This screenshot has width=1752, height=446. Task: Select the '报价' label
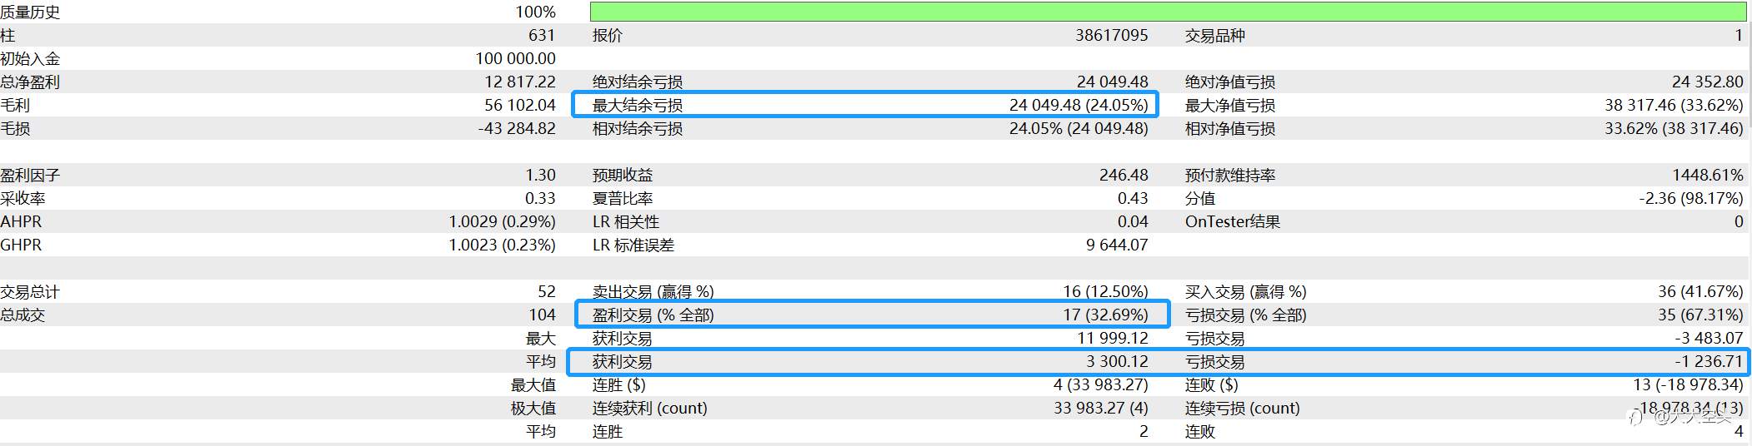tap(607, 35)
